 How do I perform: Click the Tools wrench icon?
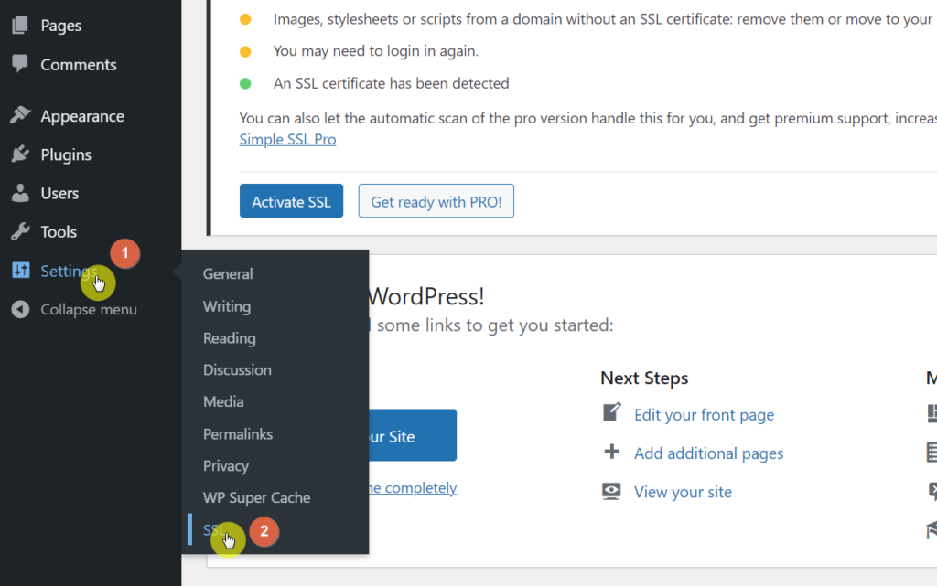(20, 231)
